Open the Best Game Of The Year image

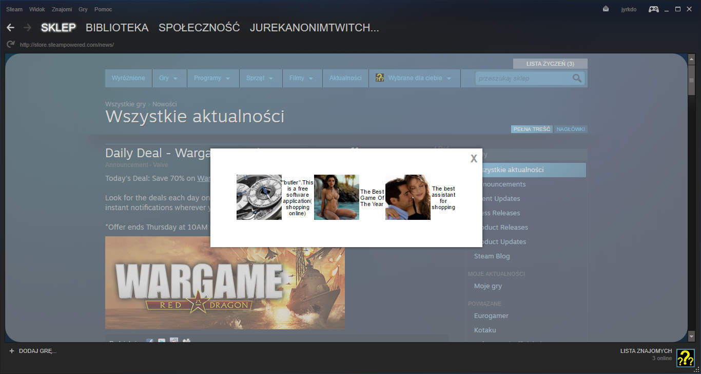point(337,197)
